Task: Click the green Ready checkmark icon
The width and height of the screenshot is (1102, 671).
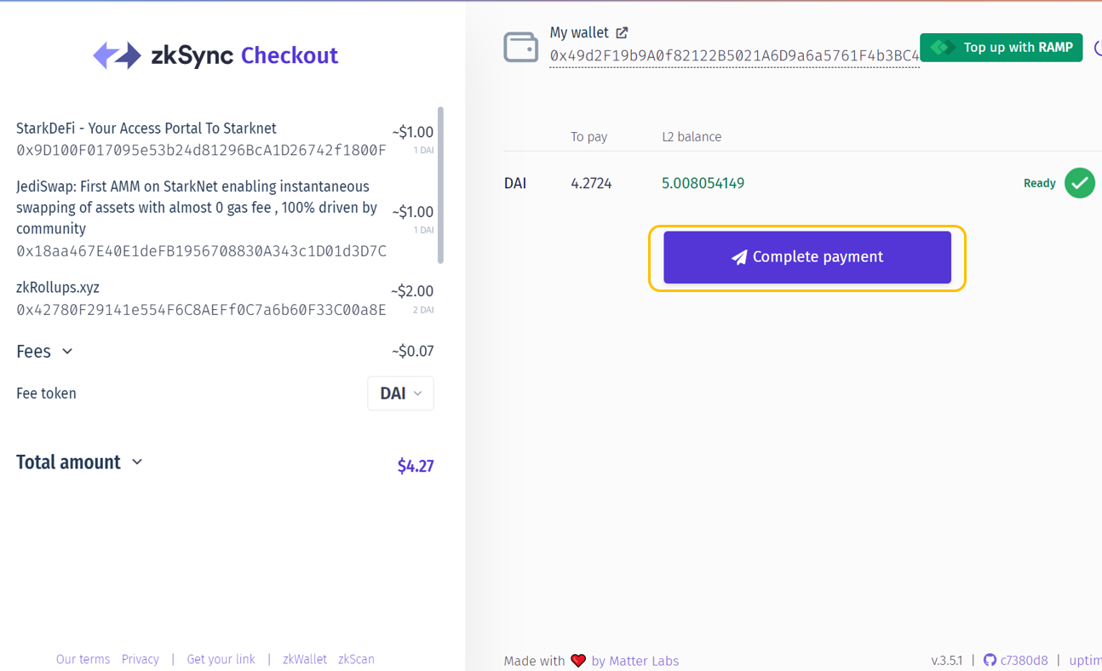Action: pyautogui.click(x=1079, y=183)
